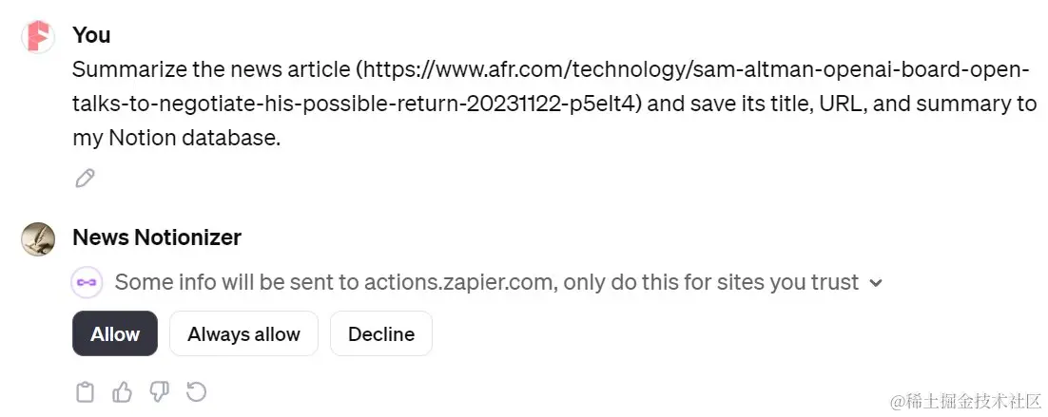Expand the chevron beside the trust warning
The width and height of the screenshot is (1048, 417).
click(876, 283)
